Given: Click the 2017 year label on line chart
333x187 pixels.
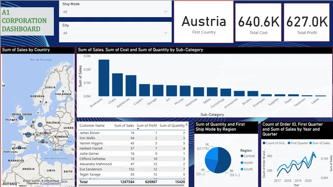Looking at the screenshot, I should coord(277,181).
